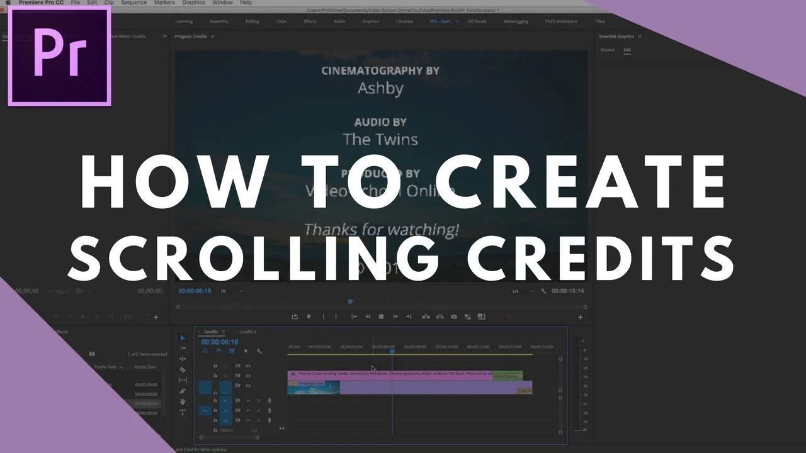Toggle nest sequence insert option icon

(x=205, y=351)
